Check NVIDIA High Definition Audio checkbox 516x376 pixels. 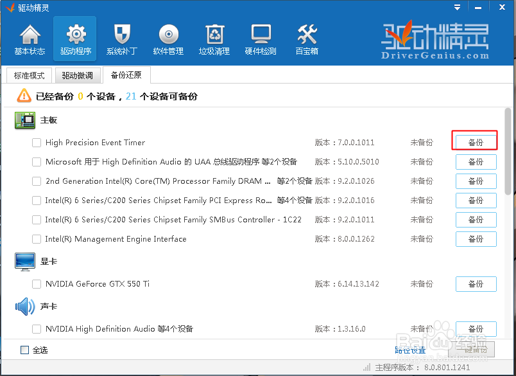click(37, 329)
